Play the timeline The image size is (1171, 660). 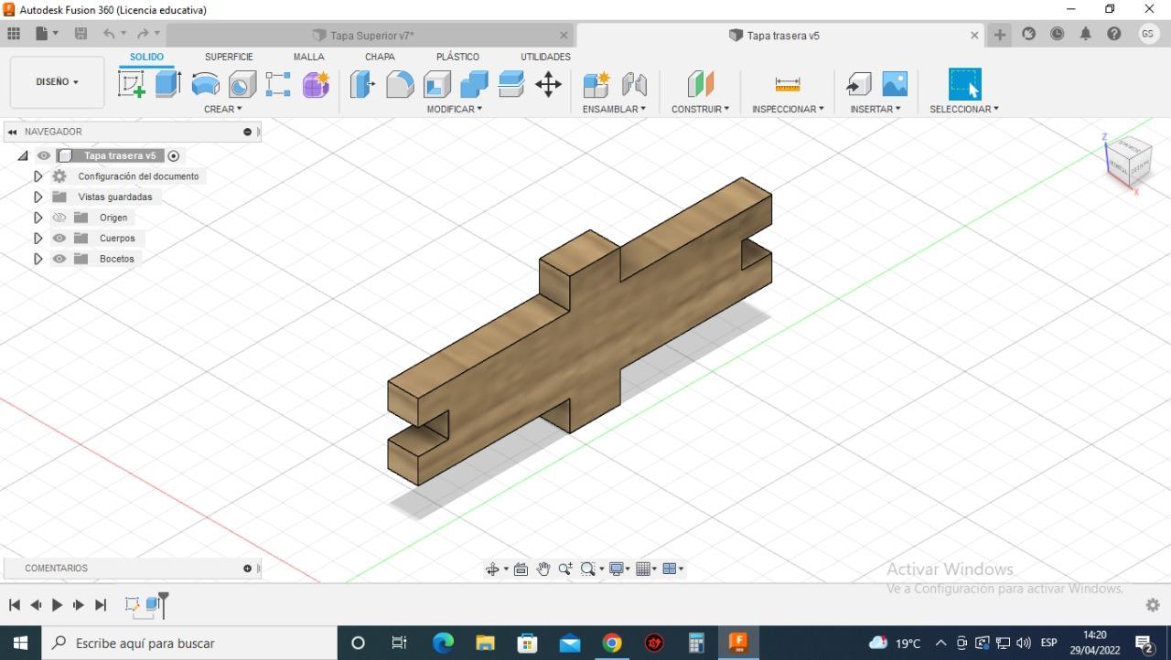(57, 604)
